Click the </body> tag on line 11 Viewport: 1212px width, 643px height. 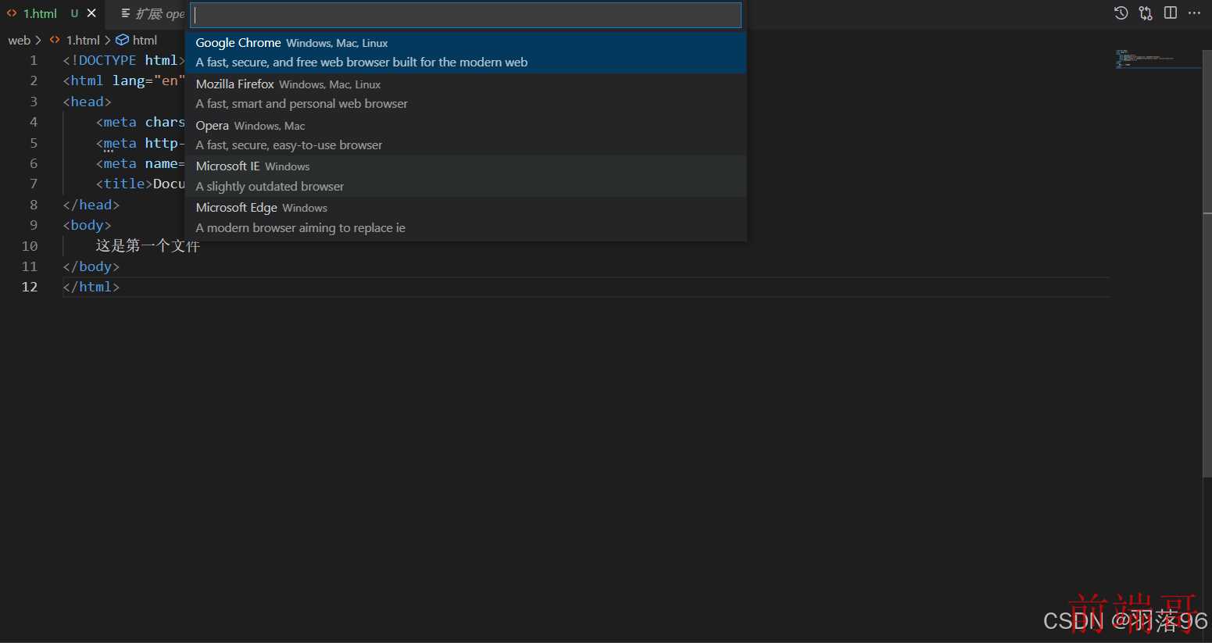(91, 266)
